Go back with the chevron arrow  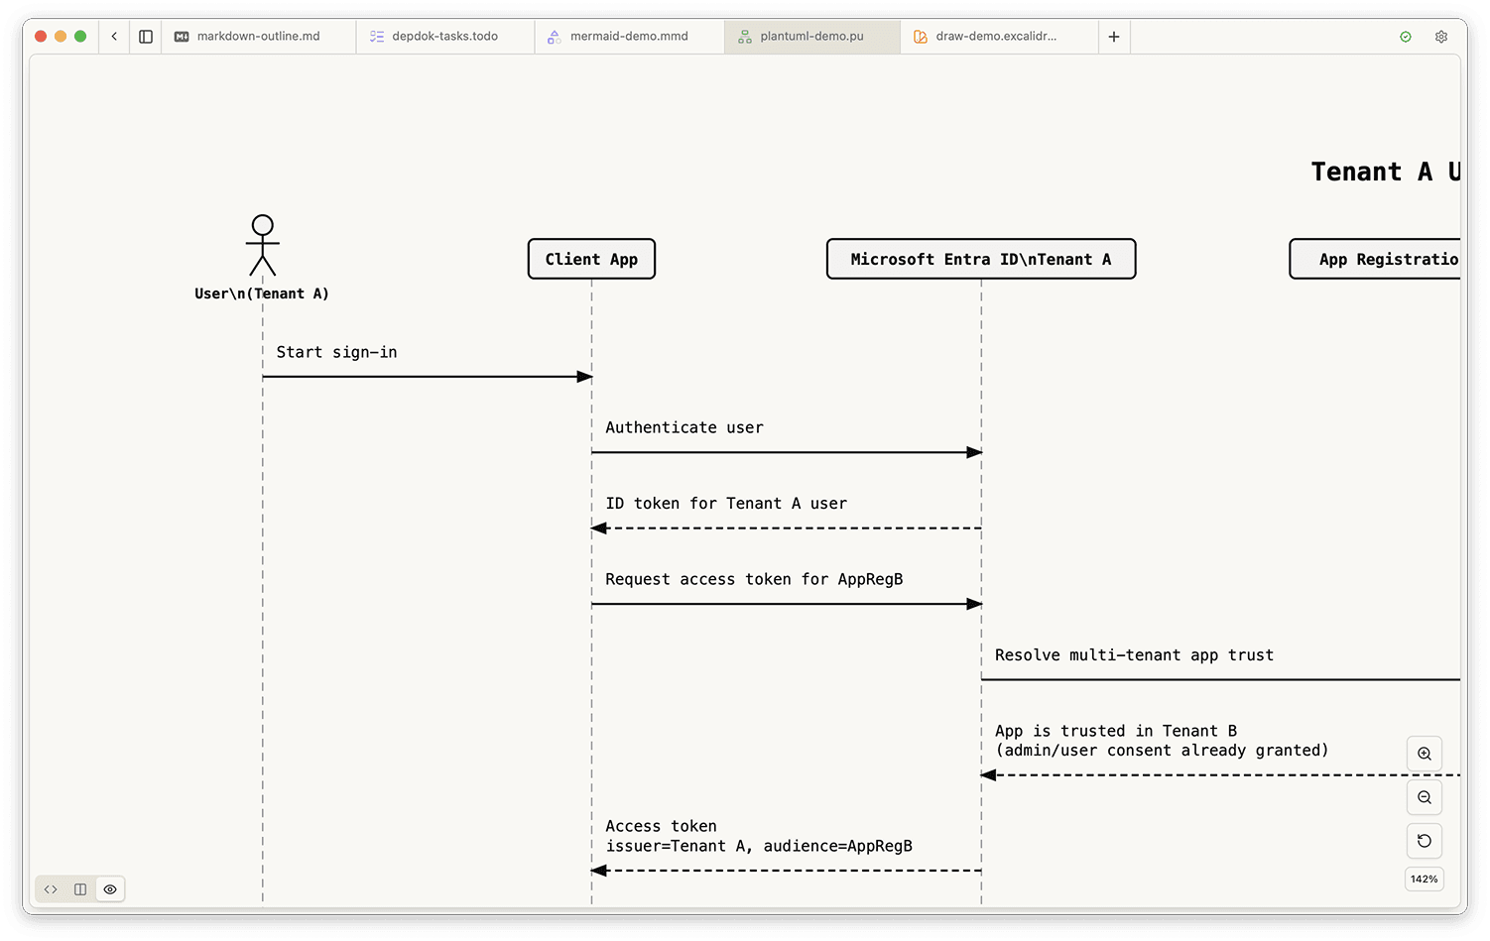pyautogui.click(x=114, y=37)
